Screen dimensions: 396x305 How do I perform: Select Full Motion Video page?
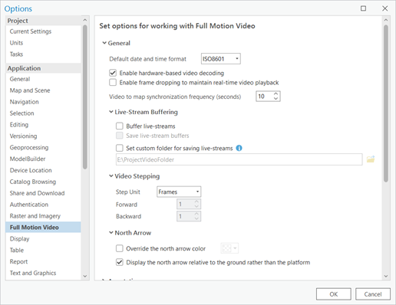pyautogui.click(x=43, y=227)
